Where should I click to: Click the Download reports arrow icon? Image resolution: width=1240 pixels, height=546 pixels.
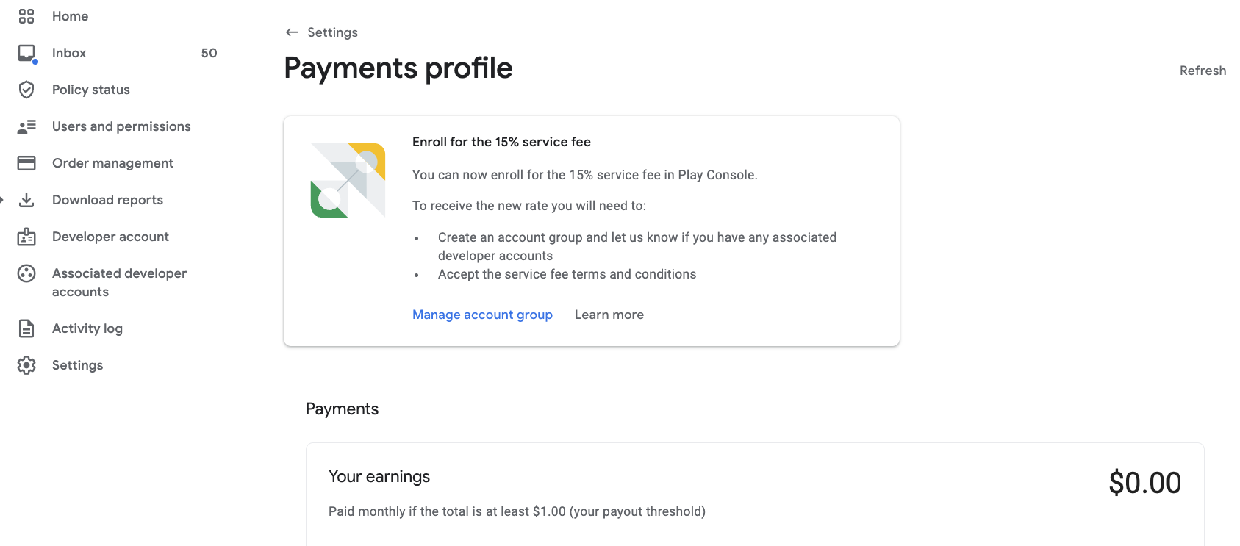[x=26, y=200]
